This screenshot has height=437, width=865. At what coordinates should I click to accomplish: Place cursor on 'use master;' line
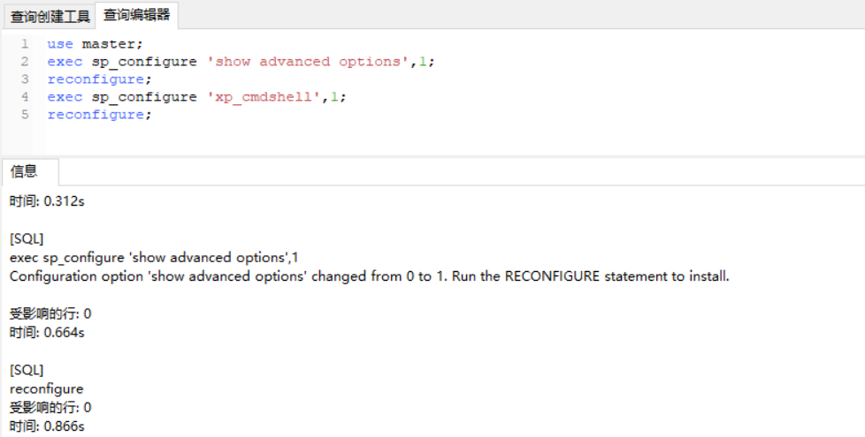click(95, 43)
